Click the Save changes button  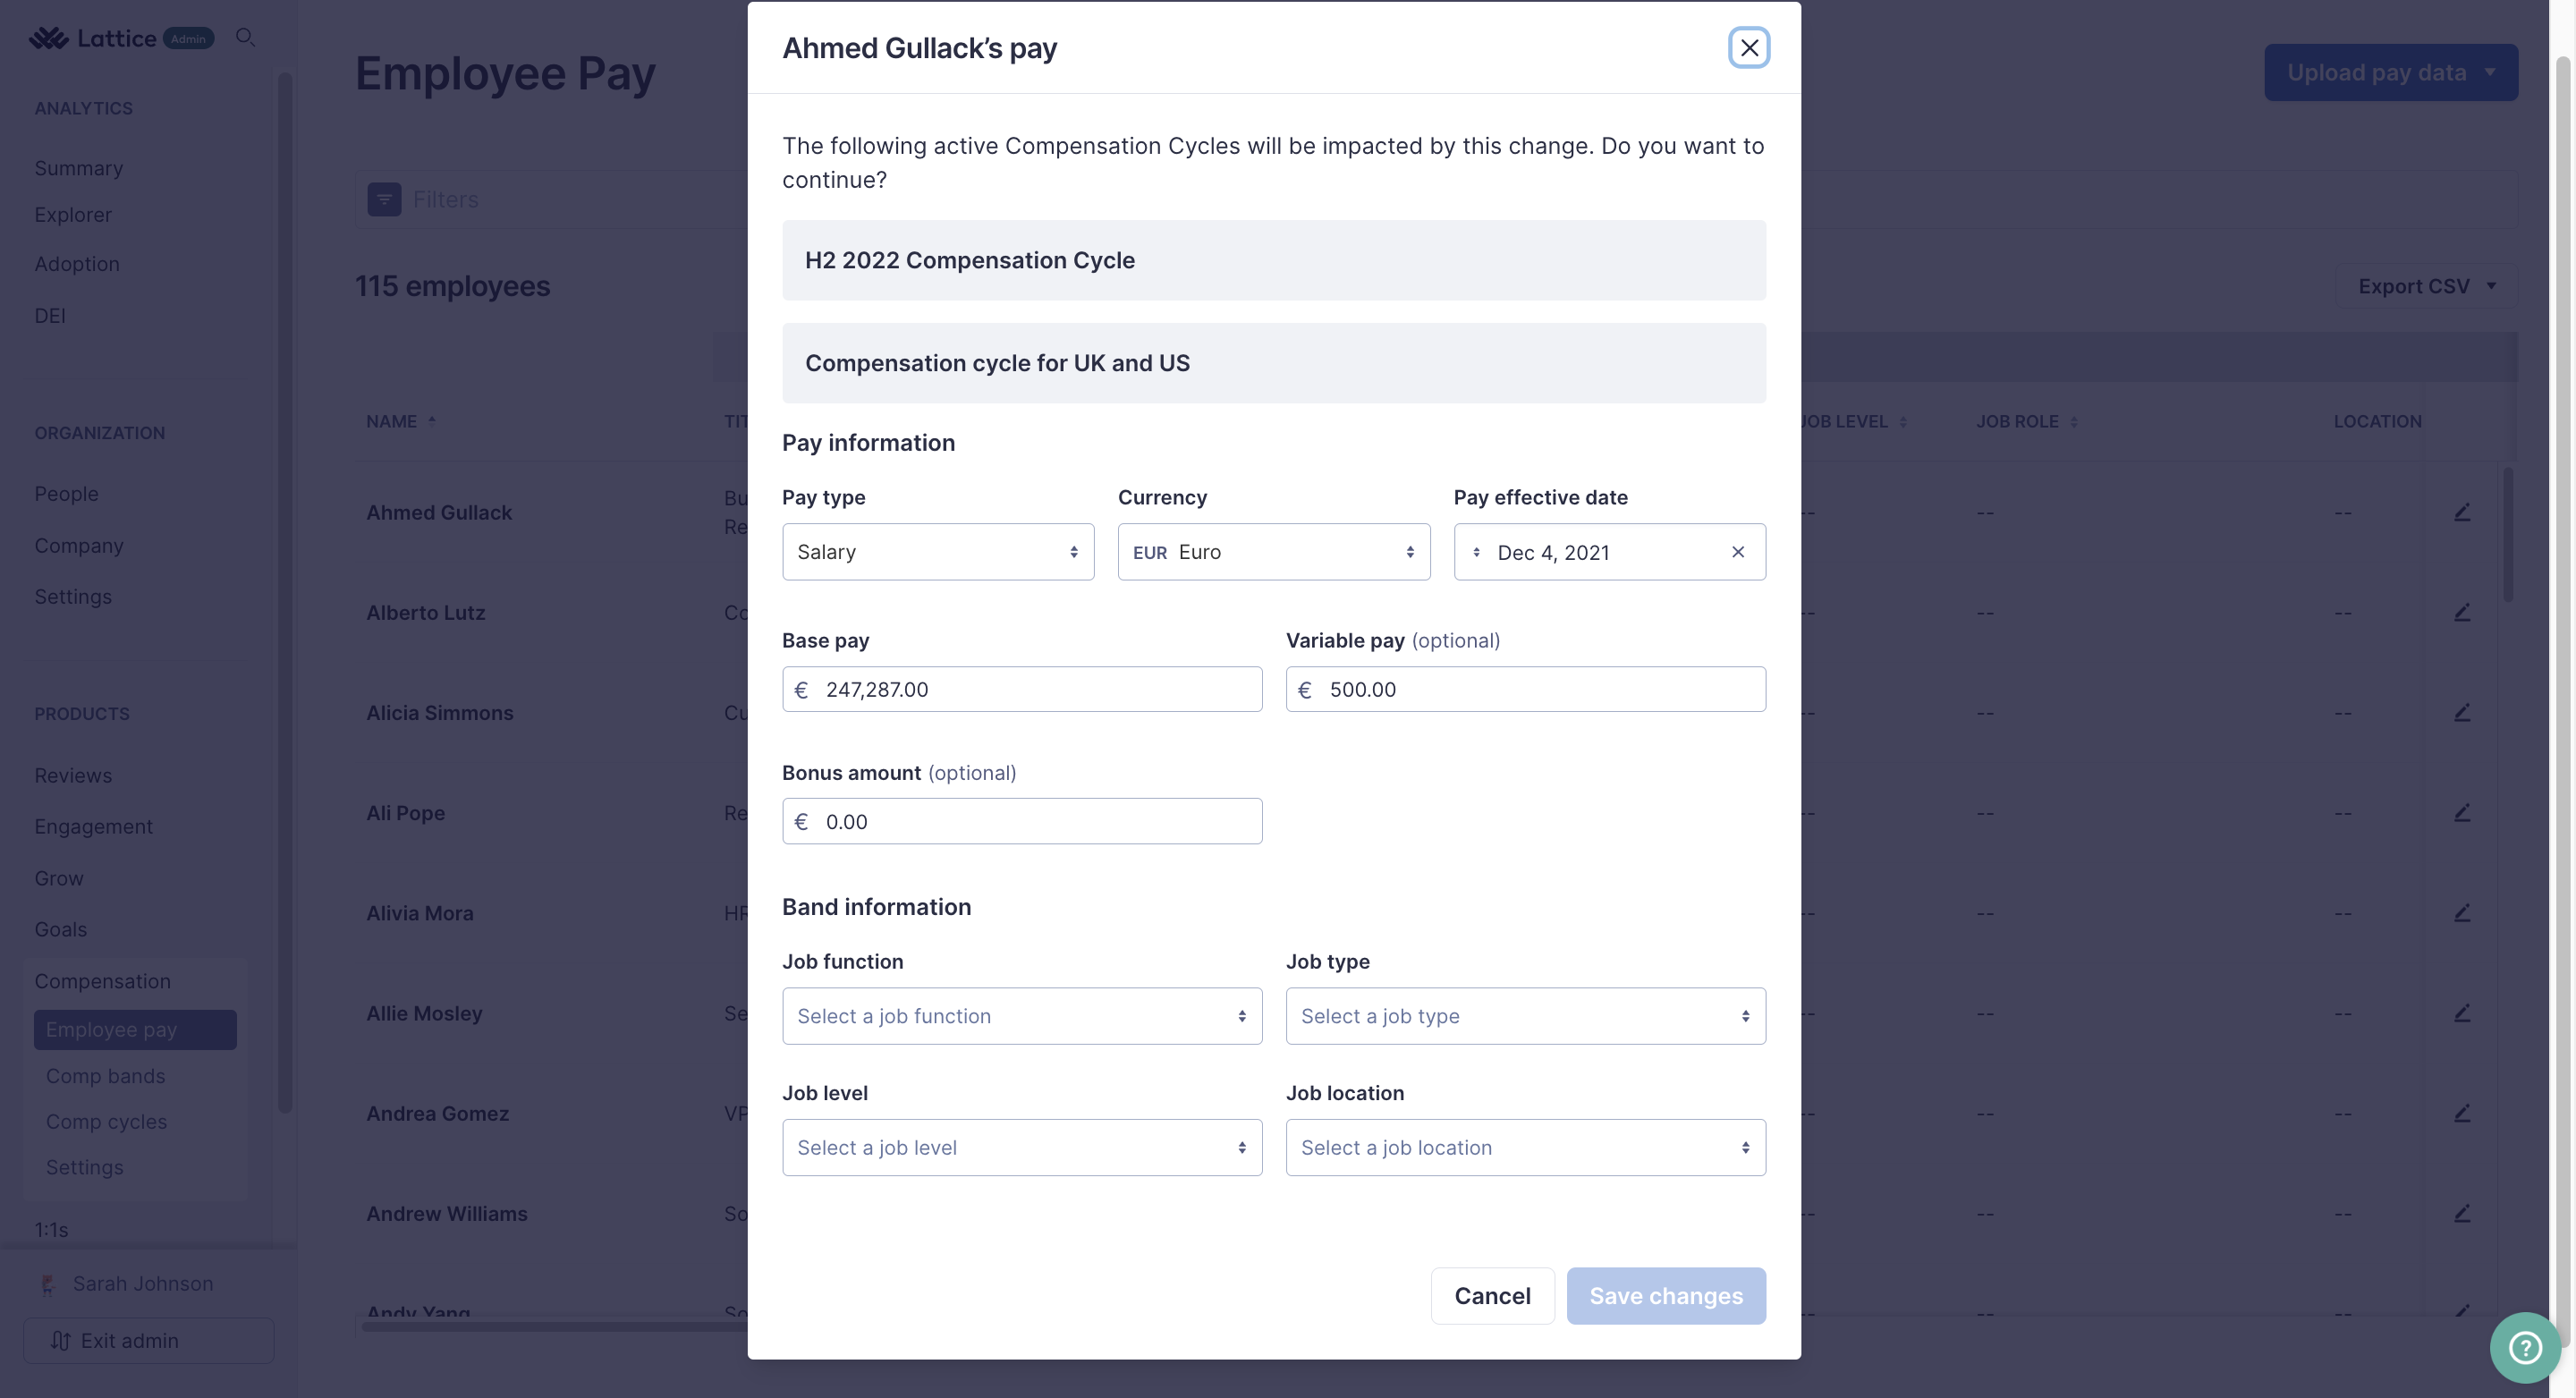tap(1666, 1296)
